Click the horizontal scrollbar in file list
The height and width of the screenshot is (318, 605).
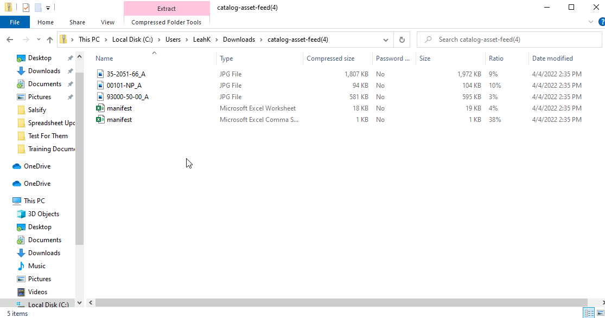pos(341,303)
